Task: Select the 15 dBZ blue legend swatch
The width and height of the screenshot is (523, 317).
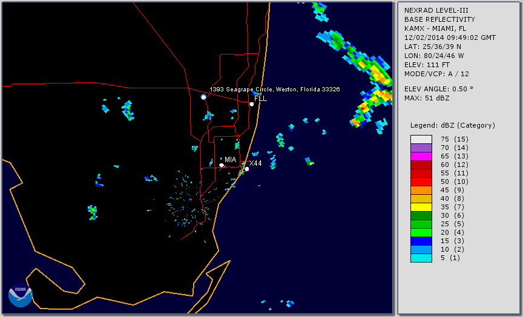Action: coord(421,241)
